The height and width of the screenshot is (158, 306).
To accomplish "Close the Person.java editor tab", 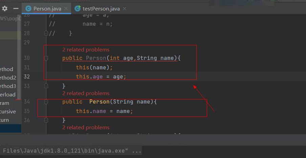I will (x=66, y=8).
